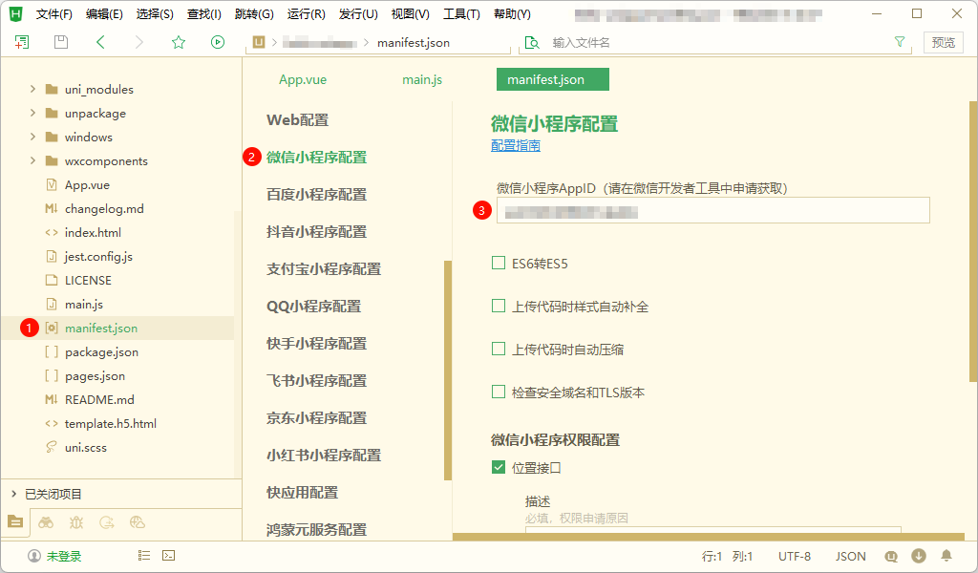Check 上传代码时自动压缩 option
978x573 pixels.
499,350
